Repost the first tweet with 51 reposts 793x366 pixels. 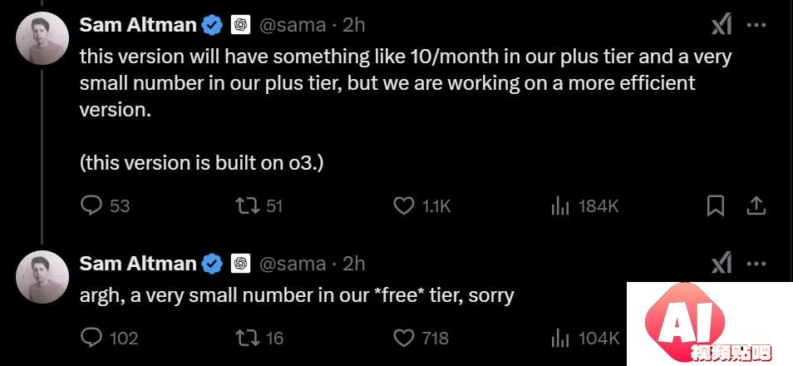point(246,206)
